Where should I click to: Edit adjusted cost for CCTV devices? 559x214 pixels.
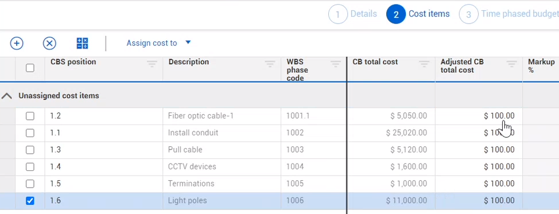pyautogui.click(x=479, y=166)
